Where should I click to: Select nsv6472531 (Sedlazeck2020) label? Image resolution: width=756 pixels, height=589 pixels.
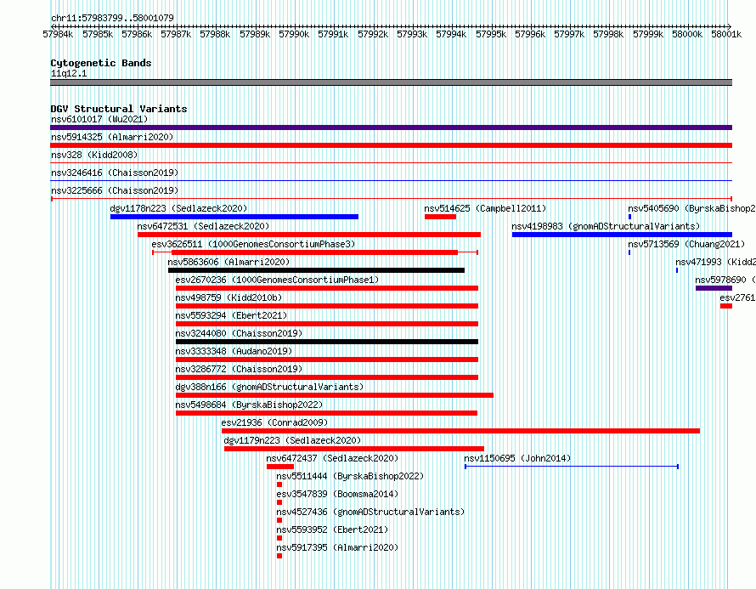(x=203, y=226)
